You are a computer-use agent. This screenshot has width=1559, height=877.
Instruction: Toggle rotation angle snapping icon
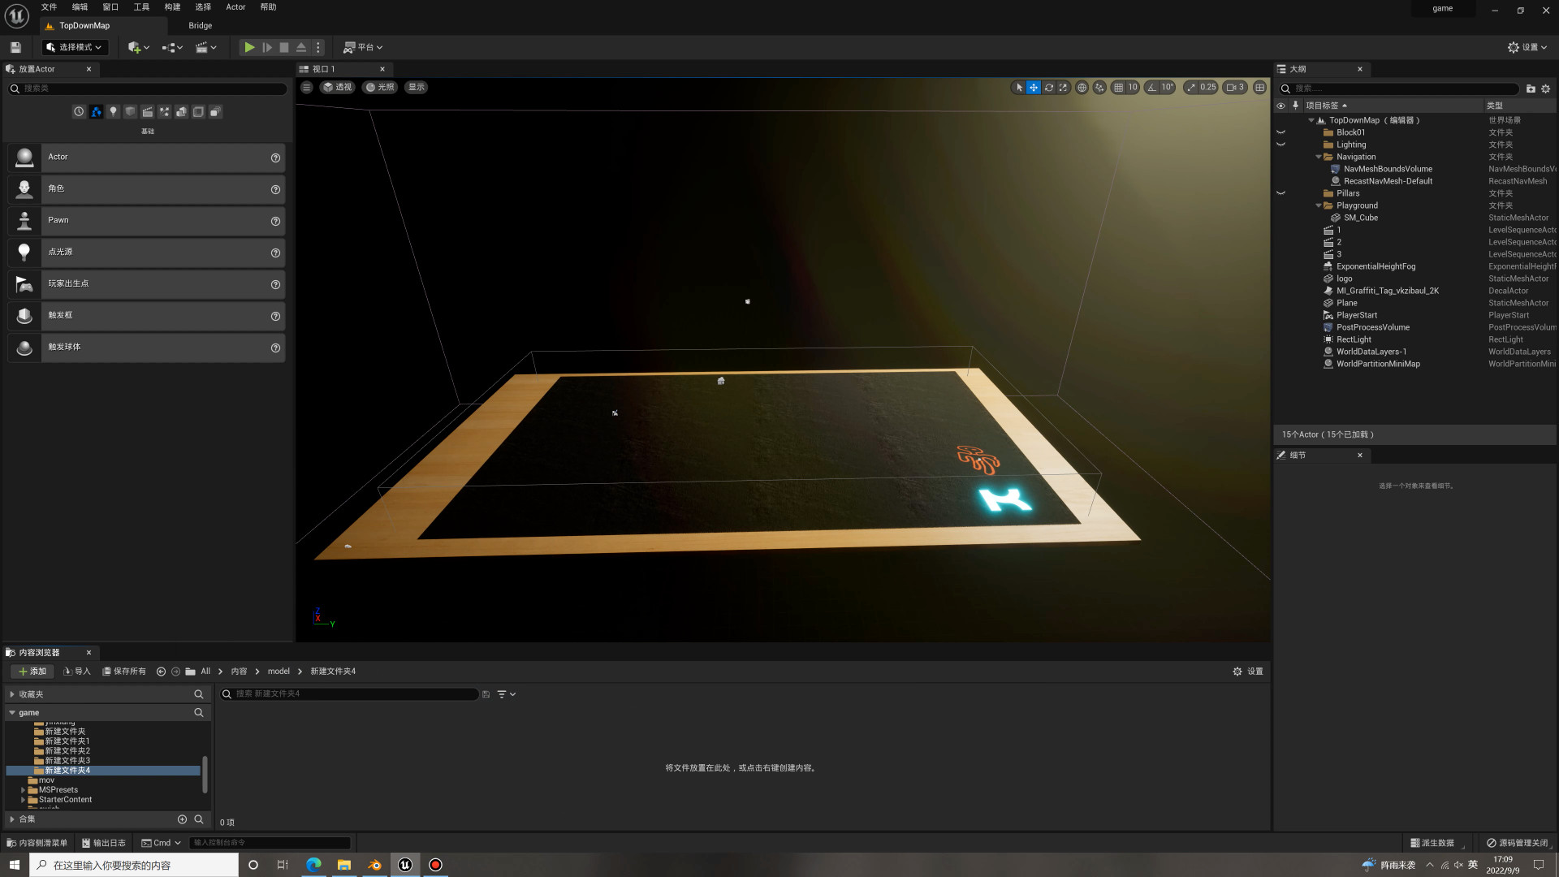click(x=1151, y=88)
